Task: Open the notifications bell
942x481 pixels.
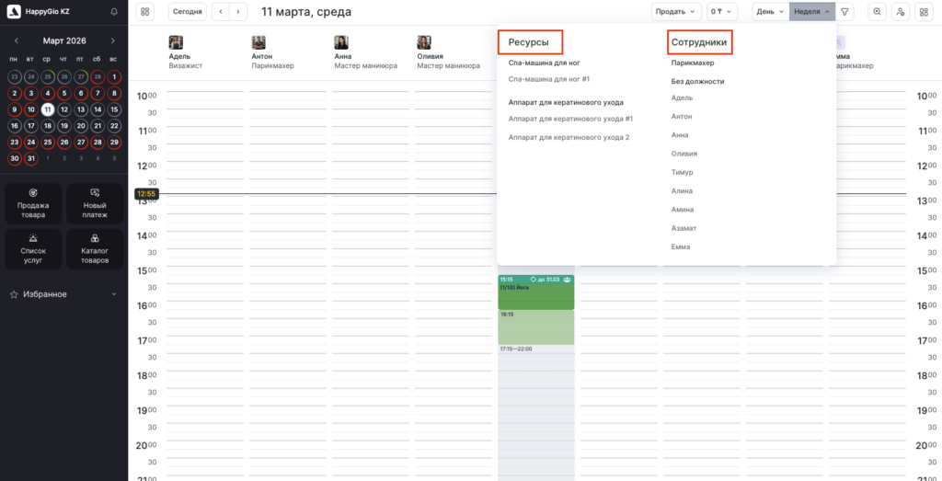Action: click(113, 12)
